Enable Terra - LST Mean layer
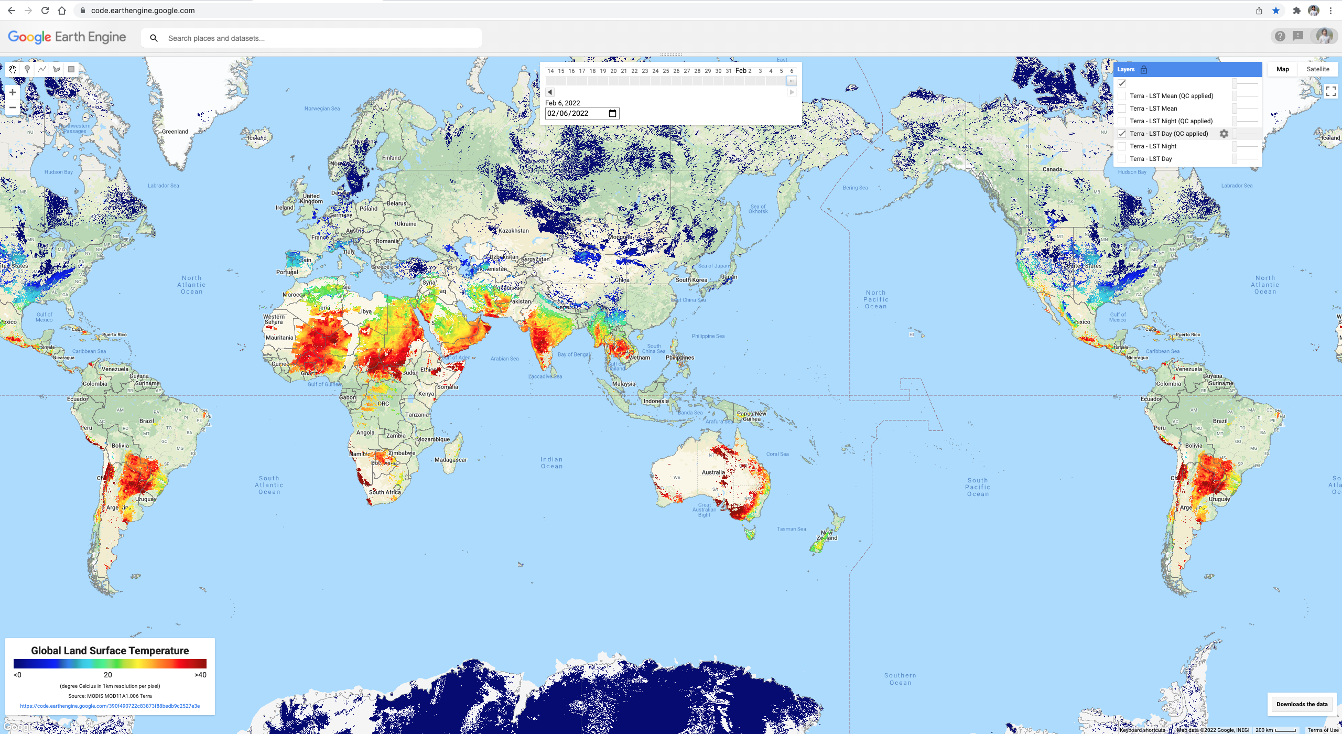Viewport: 1342px width, 734px height. click(x=1122, y=109)
